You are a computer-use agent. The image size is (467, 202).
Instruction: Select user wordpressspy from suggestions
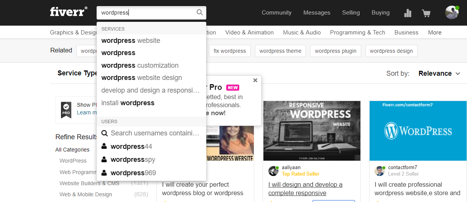pyautogui.click(x=151, y=160)
